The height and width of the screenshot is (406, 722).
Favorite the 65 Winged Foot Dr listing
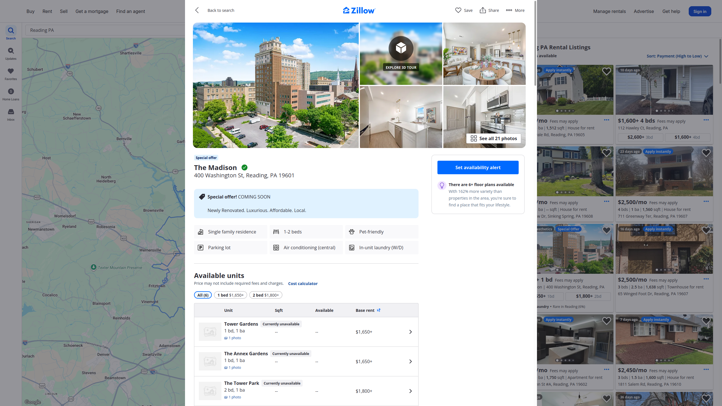706,230
